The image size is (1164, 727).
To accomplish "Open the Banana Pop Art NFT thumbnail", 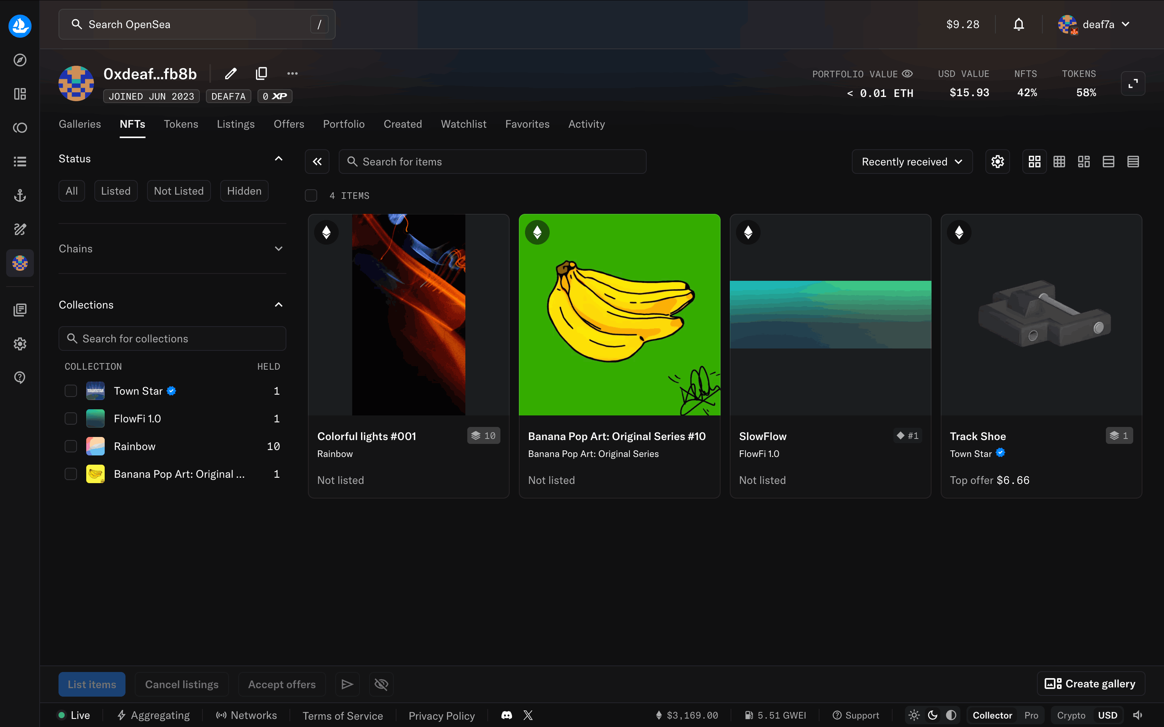I will (619, 315).
